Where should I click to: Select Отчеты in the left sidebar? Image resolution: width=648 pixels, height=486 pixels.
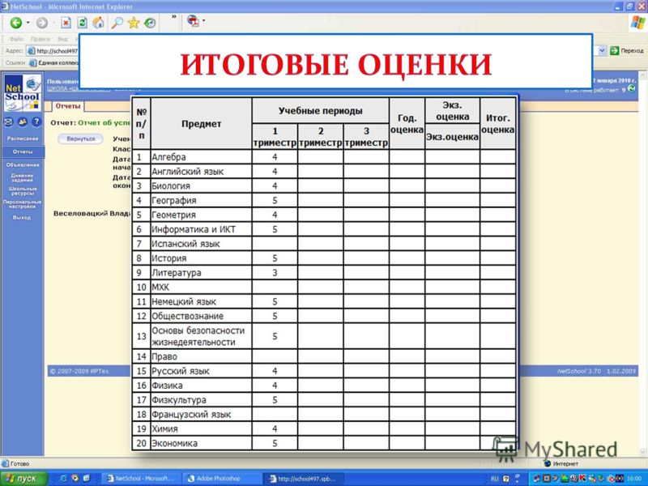tap(23, 151)
